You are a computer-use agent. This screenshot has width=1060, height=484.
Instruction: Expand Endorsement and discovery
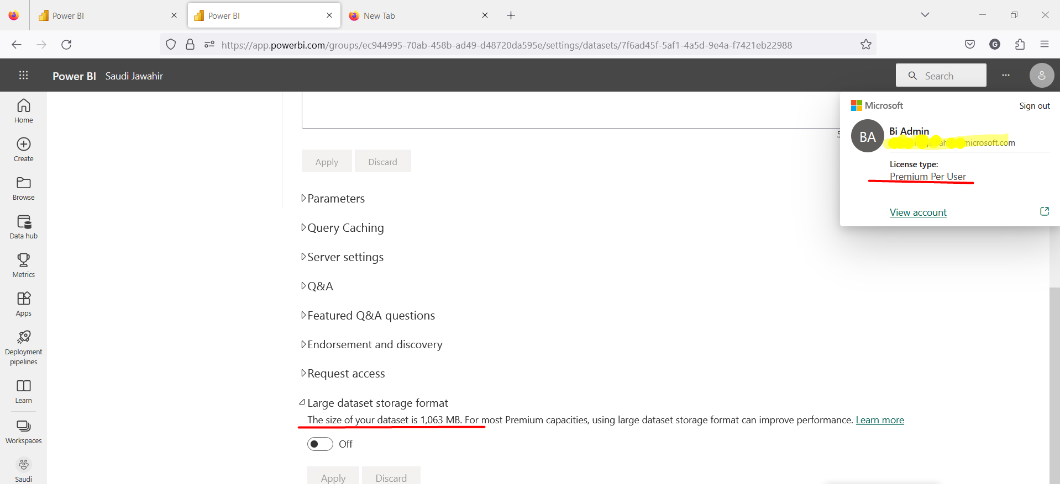tap(372, 345)
